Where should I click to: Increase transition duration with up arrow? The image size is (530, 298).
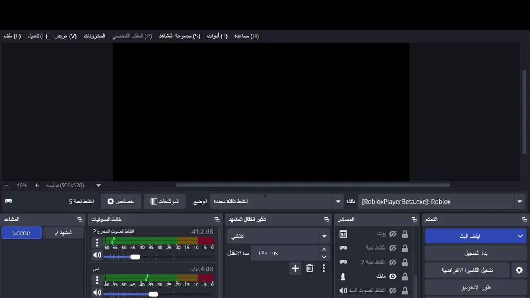coord(324,250)
